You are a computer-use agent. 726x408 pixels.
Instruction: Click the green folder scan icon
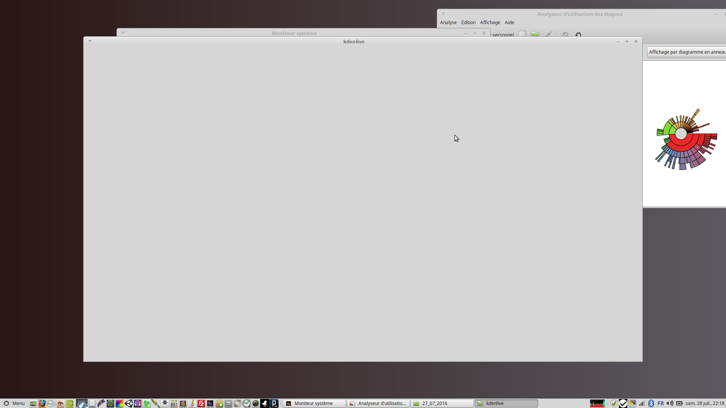pyautogui.click(x=535, y=34)
